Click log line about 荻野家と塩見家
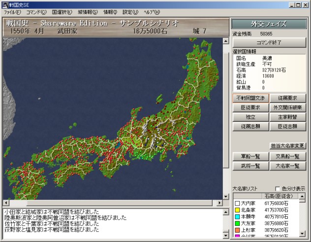Screen dimensions: 311x242 tap(51, 230)
